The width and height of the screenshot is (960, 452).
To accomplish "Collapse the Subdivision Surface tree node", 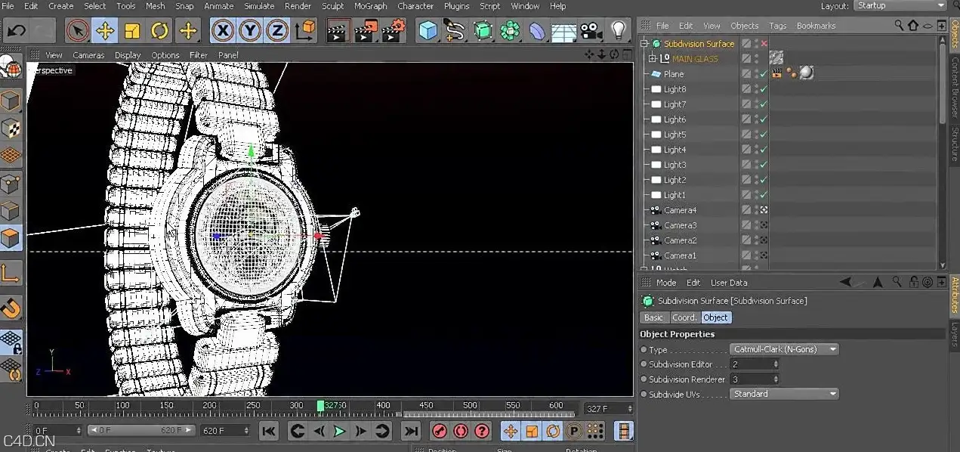I will [x=644, y=44].
